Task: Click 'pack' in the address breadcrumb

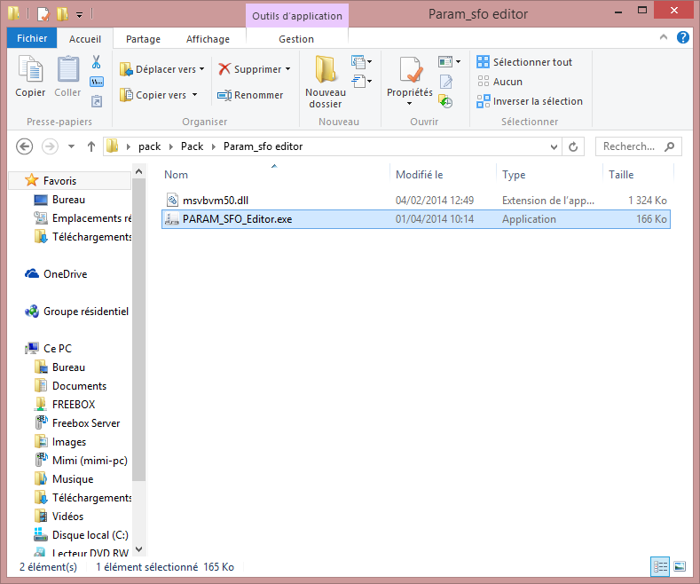Action: [x=150, y=146]
